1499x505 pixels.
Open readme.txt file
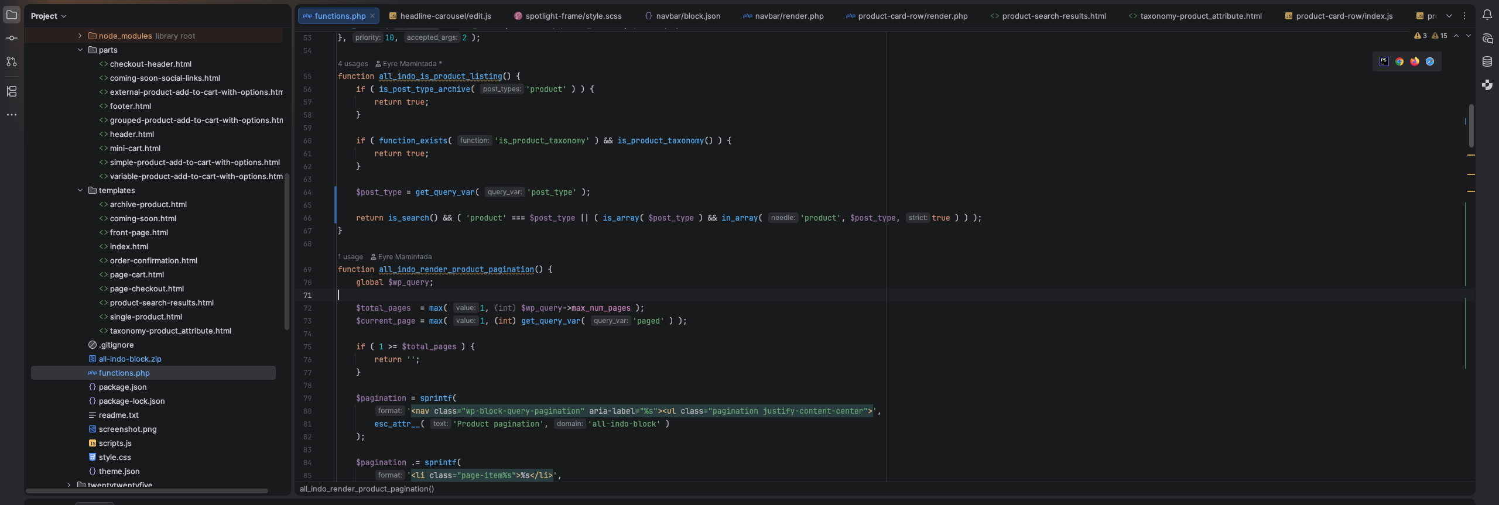pos(118,415)
